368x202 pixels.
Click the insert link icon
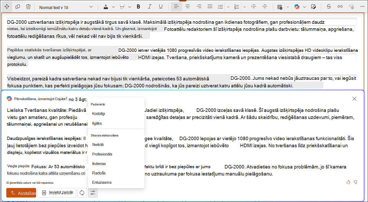tap(340, 7)
